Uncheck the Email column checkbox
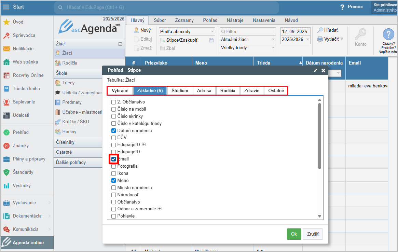This screenshot has width=398, height=252. [114, 159]
